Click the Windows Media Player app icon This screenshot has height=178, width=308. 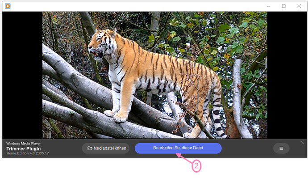(8, 6)
